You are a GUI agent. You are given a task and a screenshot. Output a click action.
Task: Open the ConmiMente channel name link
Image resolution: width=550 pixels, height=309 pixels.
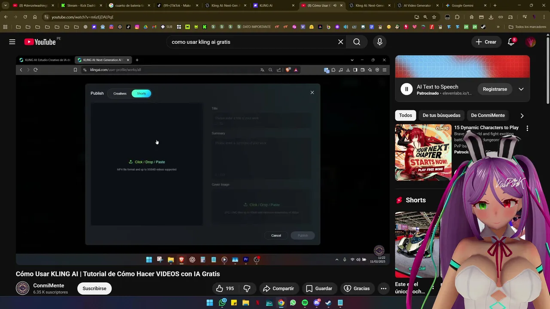(x=49, y=285)
